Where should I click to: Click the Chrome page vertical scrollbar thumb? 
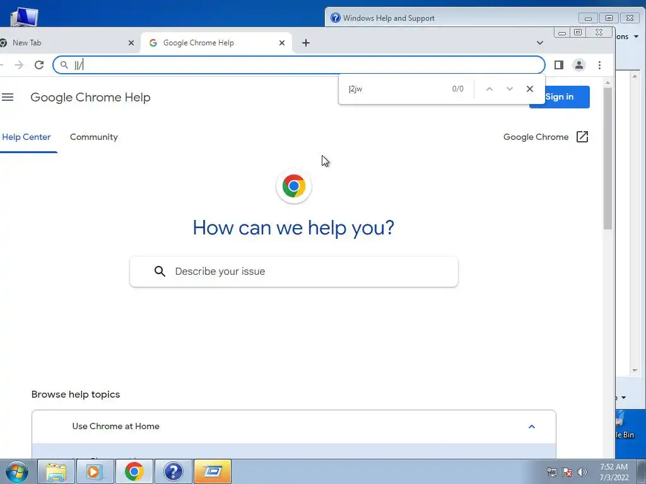tap(608, 158)
